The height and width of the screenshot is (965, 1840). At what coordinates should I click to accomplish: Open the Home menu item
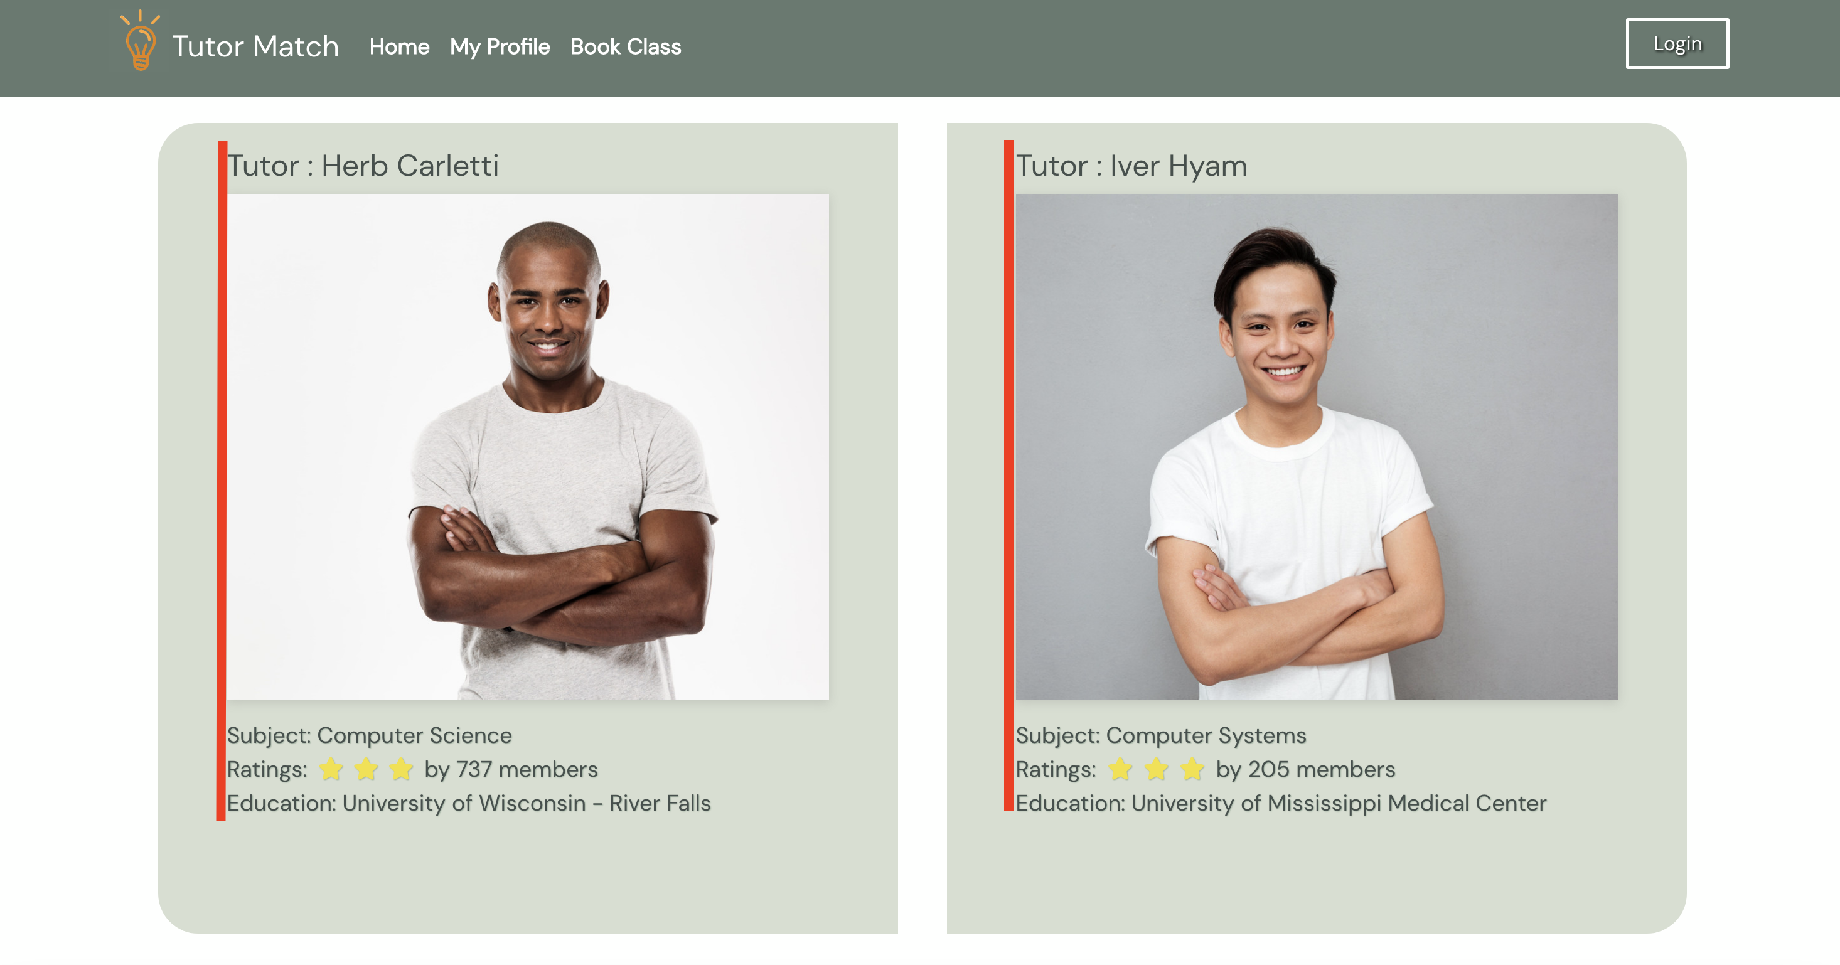click(x=399, y=47)
